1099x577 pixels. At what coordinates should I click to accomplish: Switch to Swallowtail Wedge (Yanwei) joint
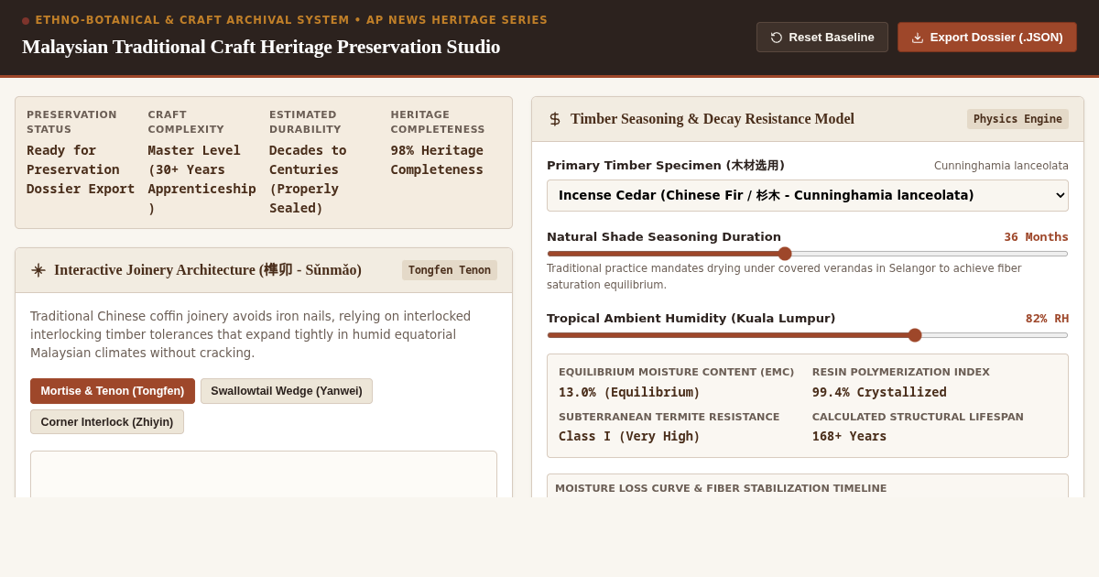click(287, 391)
